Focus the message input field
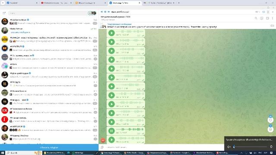The width and height of the screenshot is (276, 155). [x=164, y=147]
